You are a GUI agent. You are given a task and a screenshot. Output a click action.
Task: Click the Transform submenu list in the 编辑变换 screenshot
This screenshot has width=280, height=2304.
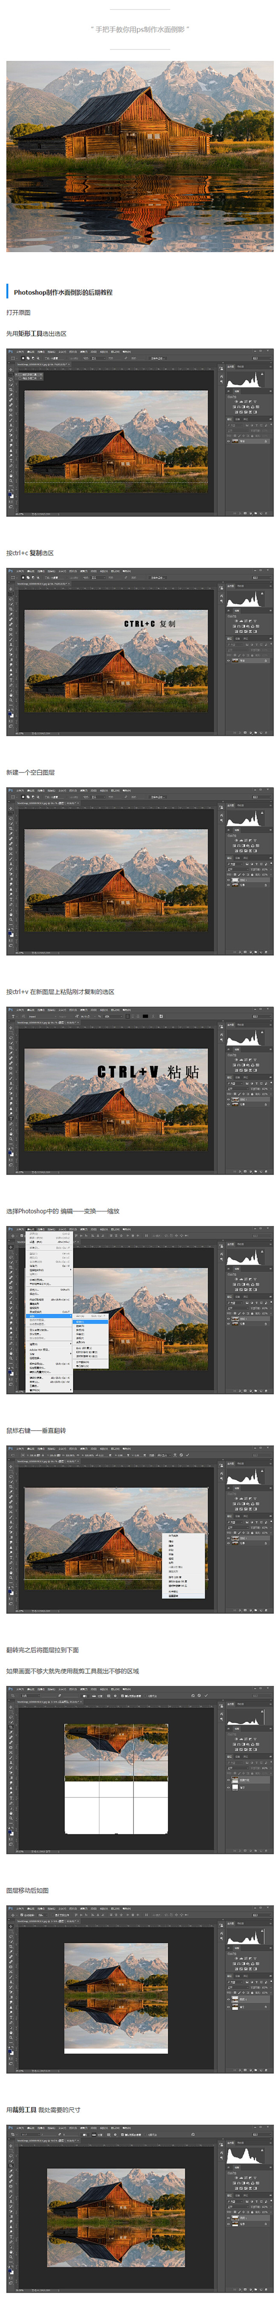click(90, 1341)
